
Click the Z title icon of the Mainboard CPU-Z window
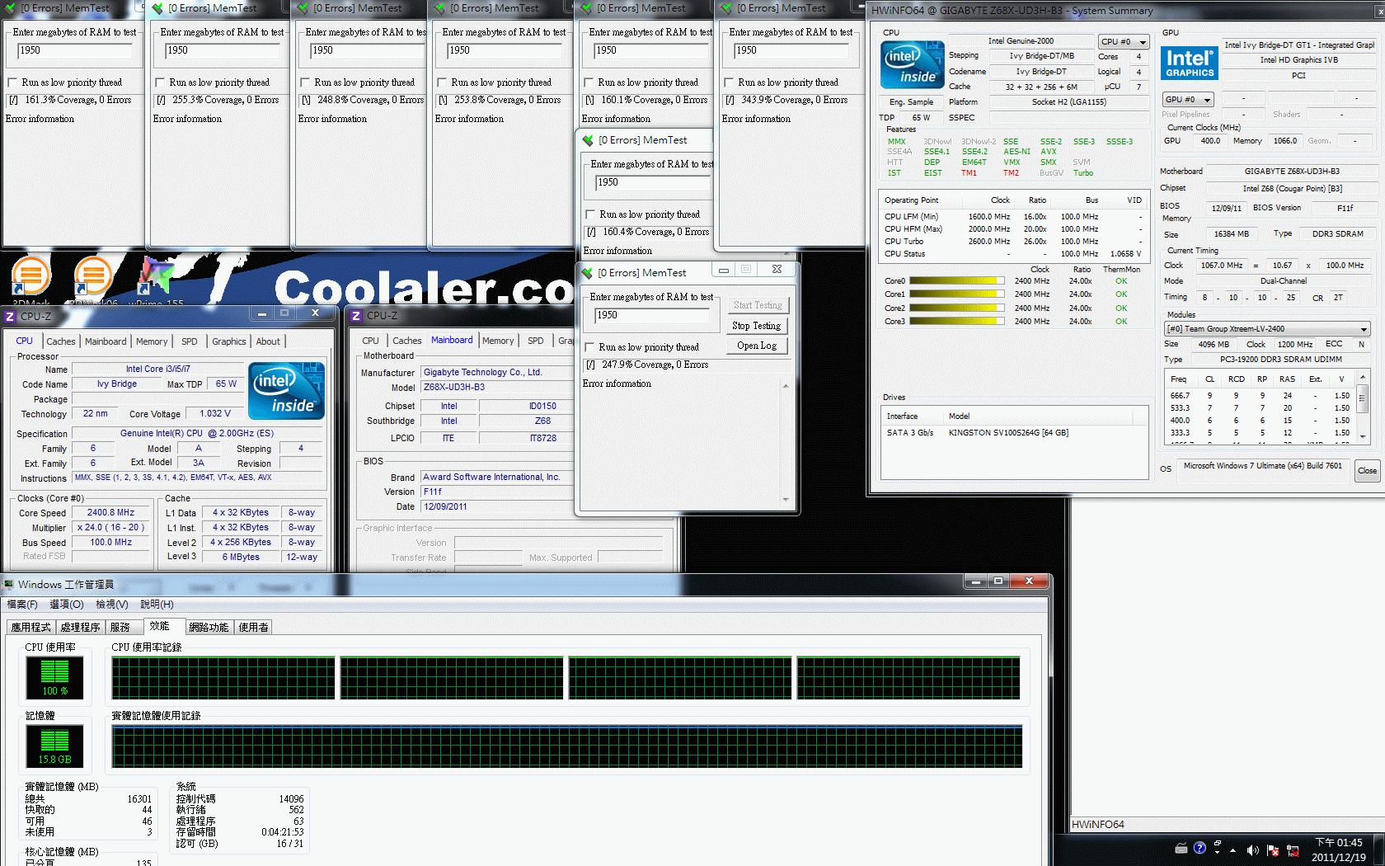click(356, 316)
